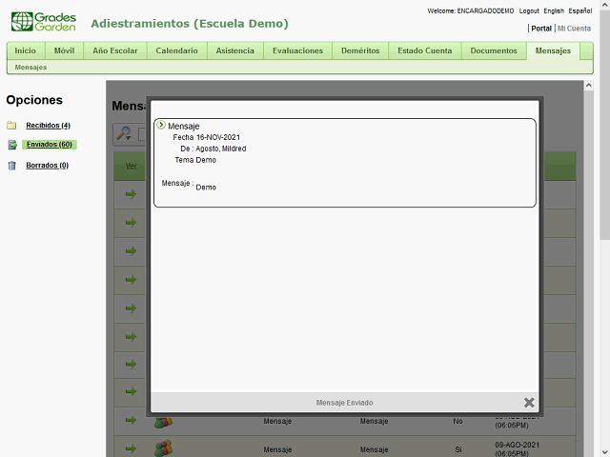Screen dimensions: 610x457
Task: Click the Ver column header
Action: 131,166
